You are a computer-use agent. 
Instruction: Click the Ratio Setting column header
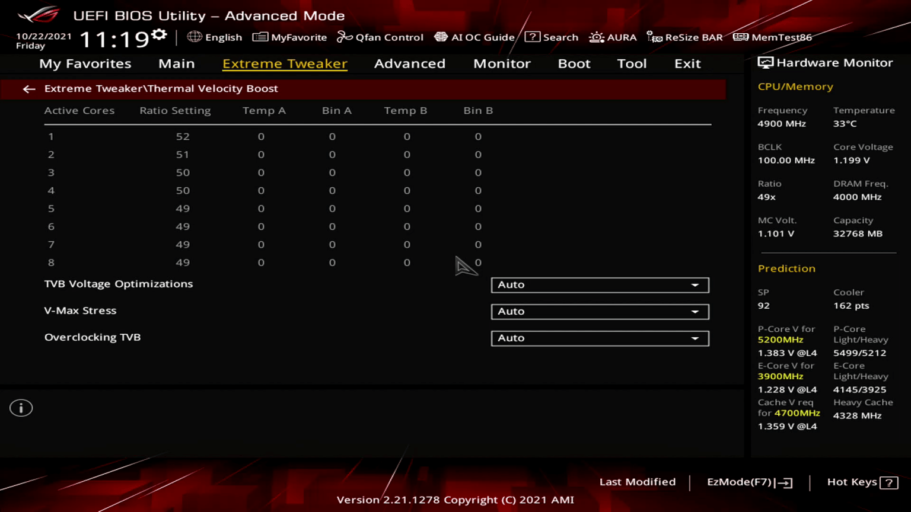(x=175, y=111)
